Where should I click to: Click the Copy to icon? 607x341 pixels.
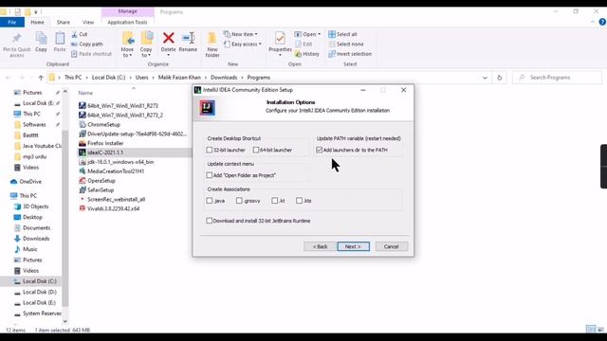146,39
